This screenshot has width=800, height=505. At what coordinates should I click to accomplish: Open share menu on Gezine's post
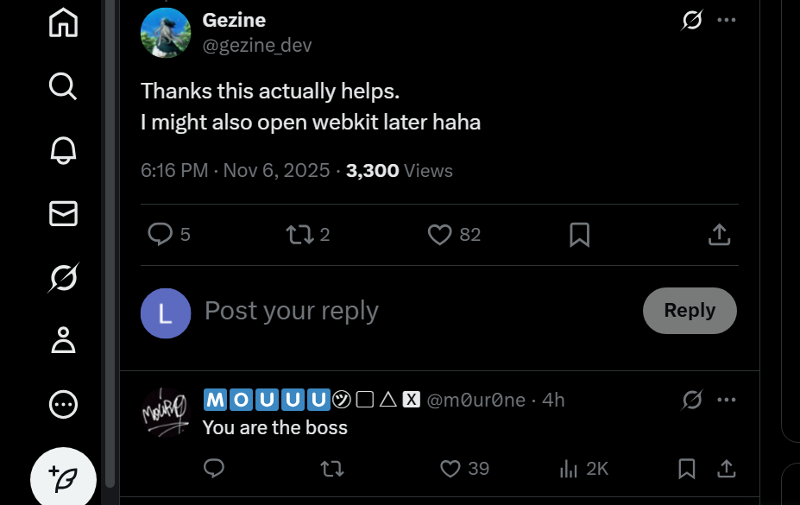pos(719,234)
